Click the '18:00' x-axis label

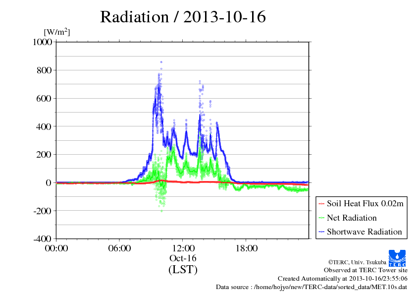tap(246, 248)
